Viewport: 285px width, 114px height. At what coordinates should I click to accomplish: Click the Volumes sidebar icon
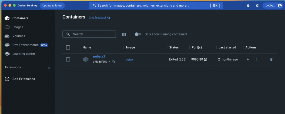pyautogui.click(x=7, y=36)
